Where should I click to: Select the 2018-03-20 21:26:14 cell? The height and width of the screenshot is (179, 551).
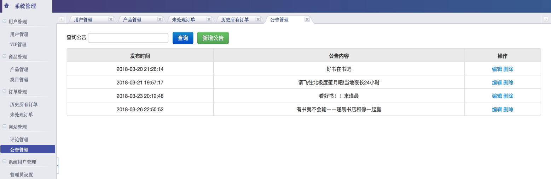(140, 69)
